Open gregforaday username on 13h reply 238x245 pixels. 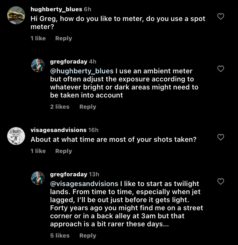click(68, 174)
